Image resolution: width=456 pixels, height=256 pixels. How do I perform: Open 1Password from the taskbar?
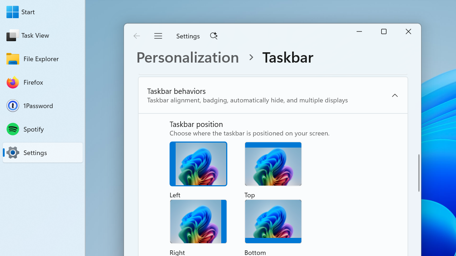[12, 106]
